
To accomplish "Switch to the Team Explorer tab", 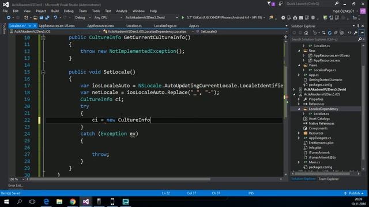I will pos(329,179).
